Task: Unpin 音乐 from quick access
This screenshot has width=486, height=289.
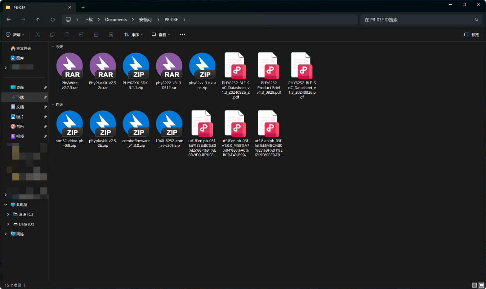Action: [x=45, y=126]
